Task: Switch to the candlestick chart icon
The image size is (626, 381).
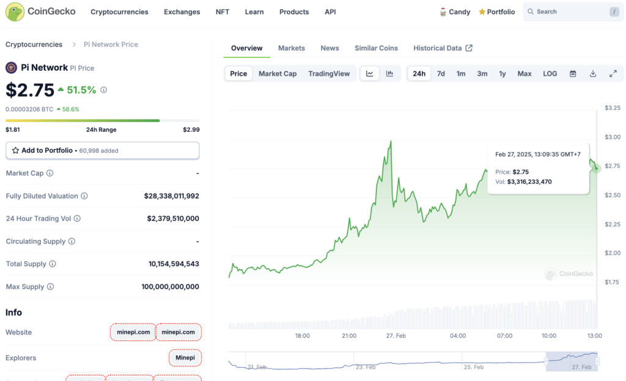Action: point(389,74)
